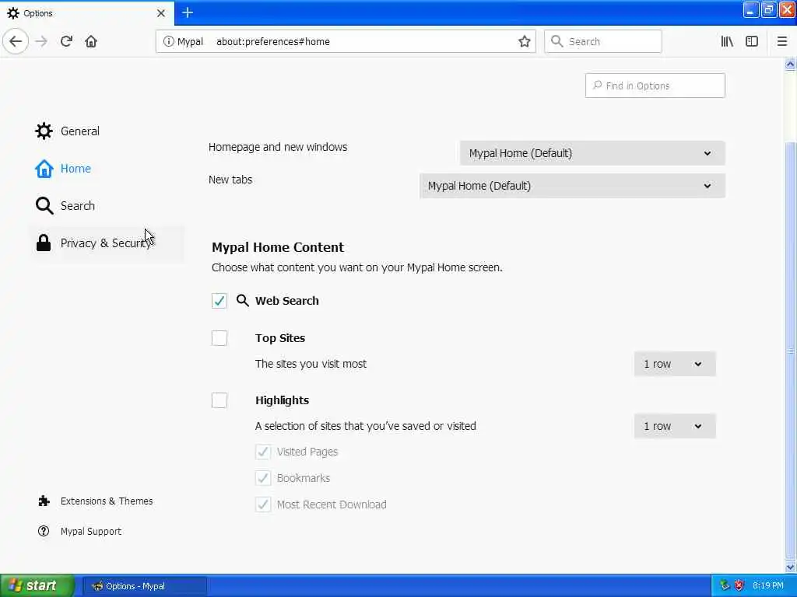Uncheck the Web Search checkbox
The width and height of the screenshot is (797, 597).
pos(219,301)
